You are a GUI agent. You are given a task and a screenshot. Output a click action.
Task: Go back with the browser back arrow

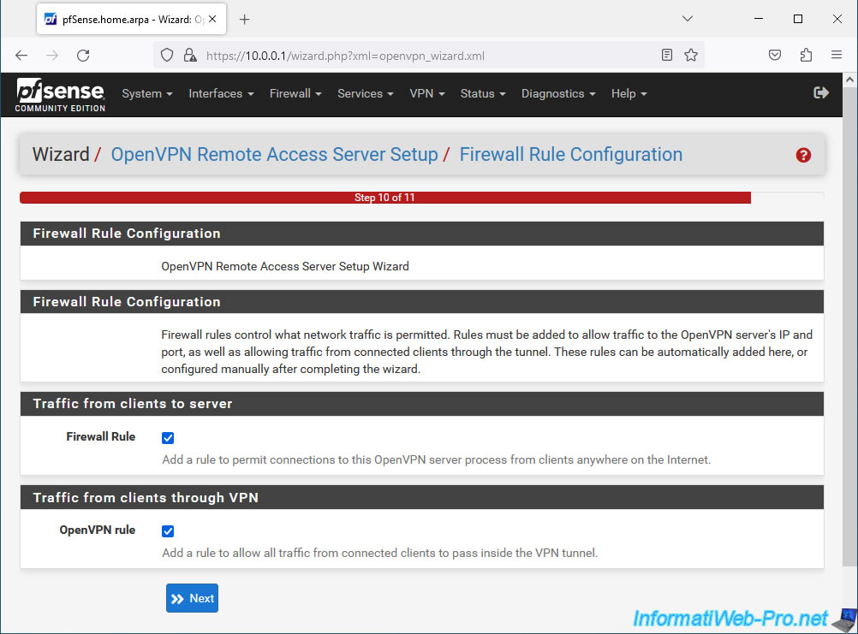click(21, 56)
